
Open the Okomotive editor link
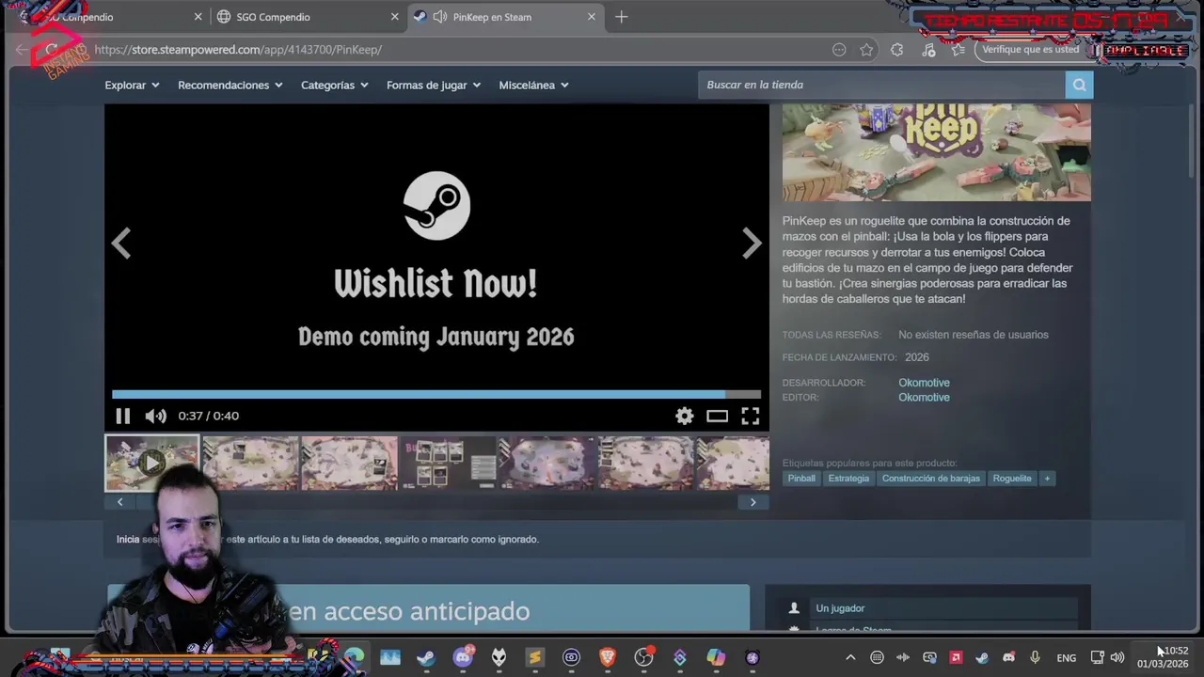(x=924, y=398)
